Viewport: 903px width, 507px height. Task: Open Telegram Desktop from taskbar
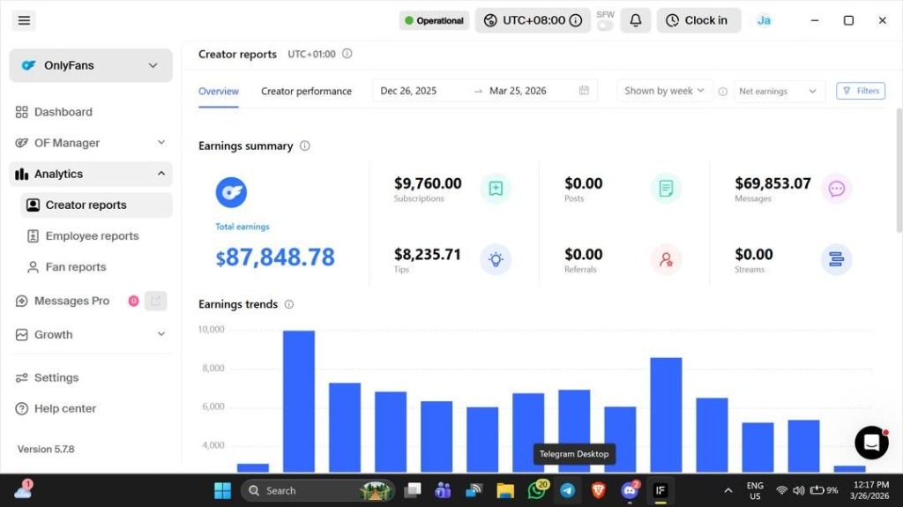pos(567,490)
